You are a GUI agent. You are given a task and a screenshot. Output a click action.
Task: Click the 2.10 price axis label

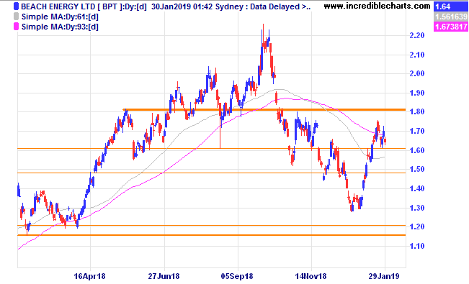[416, 55]
